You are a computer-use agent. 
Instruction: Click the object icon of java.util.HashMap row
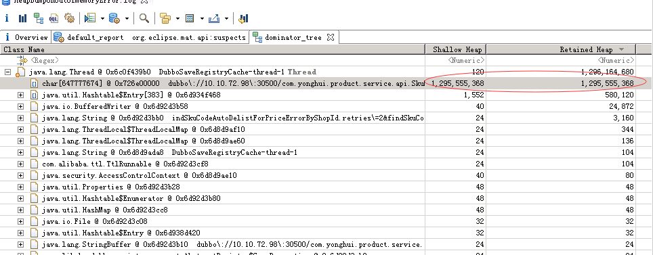[x=34, y=210]
